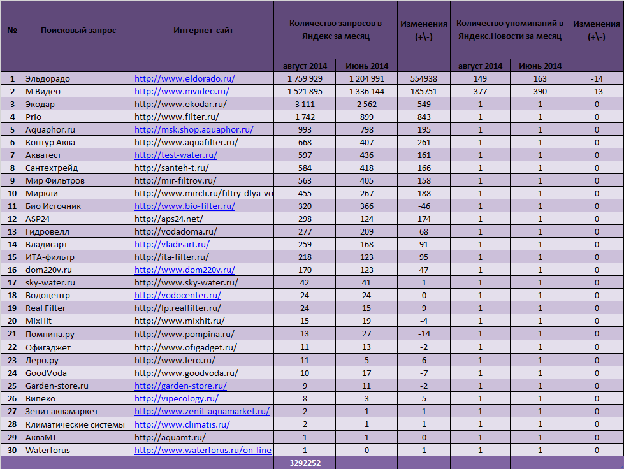Image resolution: width=624 pixels, height=469 pixels.
Task: Open the mvideo.ru hyperlink
Action: tap(182, 91)
